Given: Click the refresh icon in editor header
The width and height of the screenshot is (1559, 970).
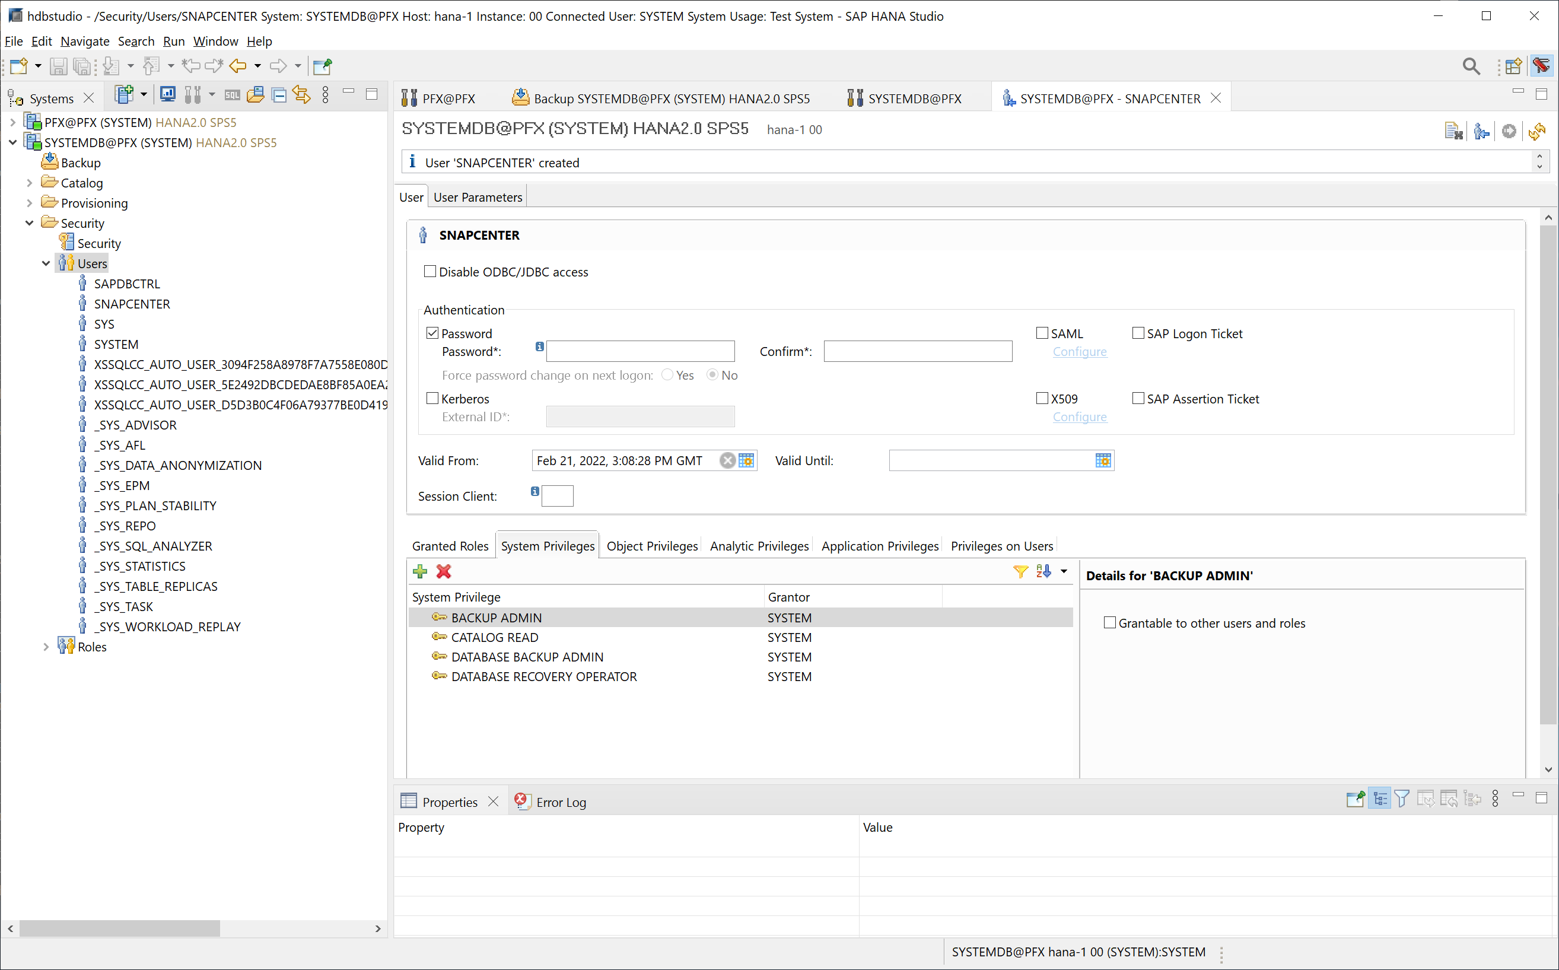Looking at the screenshot, I should (1536, 131).
